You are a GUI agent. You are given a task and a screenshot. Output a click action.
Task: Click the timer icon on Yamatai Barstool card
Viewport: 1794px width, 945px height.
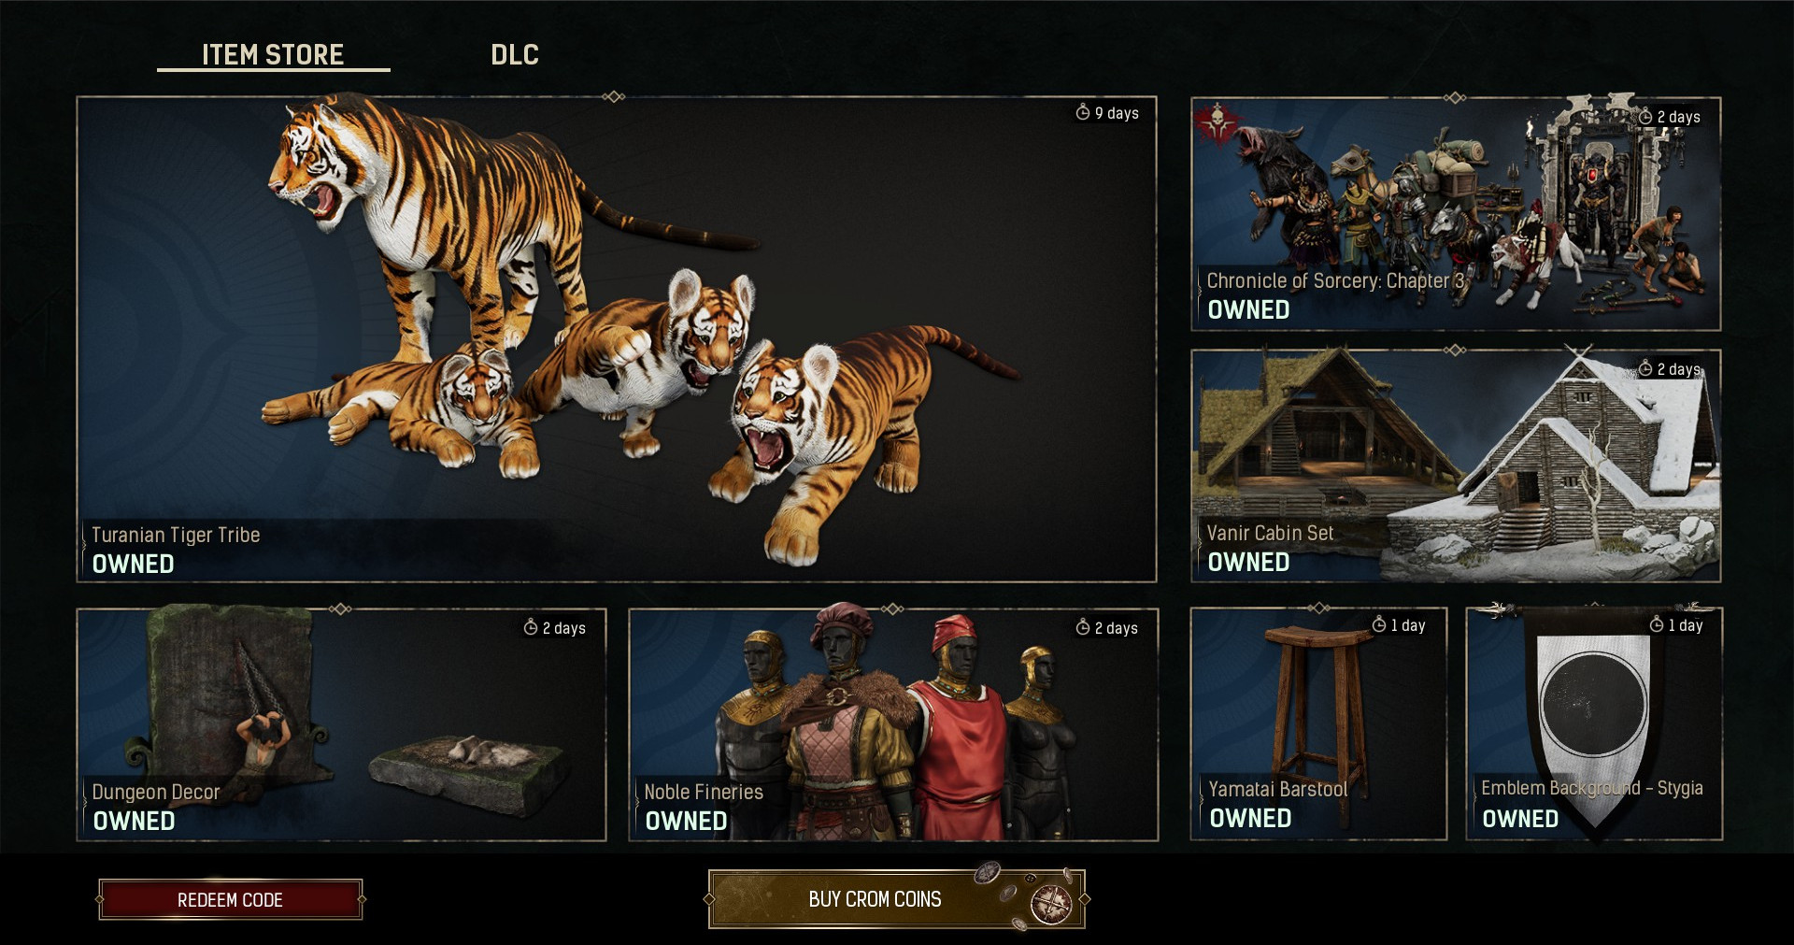[x=1379, y=624]
